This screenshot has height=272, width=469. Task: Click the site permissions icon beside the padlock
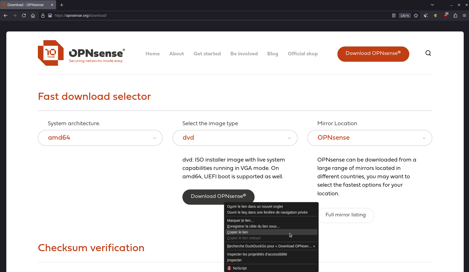tap(50, 15)
